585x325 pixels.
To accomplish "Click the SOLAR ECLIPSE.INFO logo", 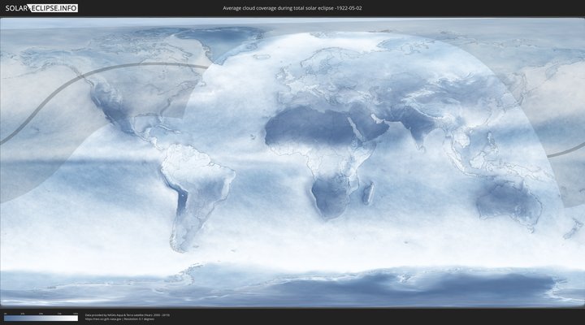I will [41, 7].
